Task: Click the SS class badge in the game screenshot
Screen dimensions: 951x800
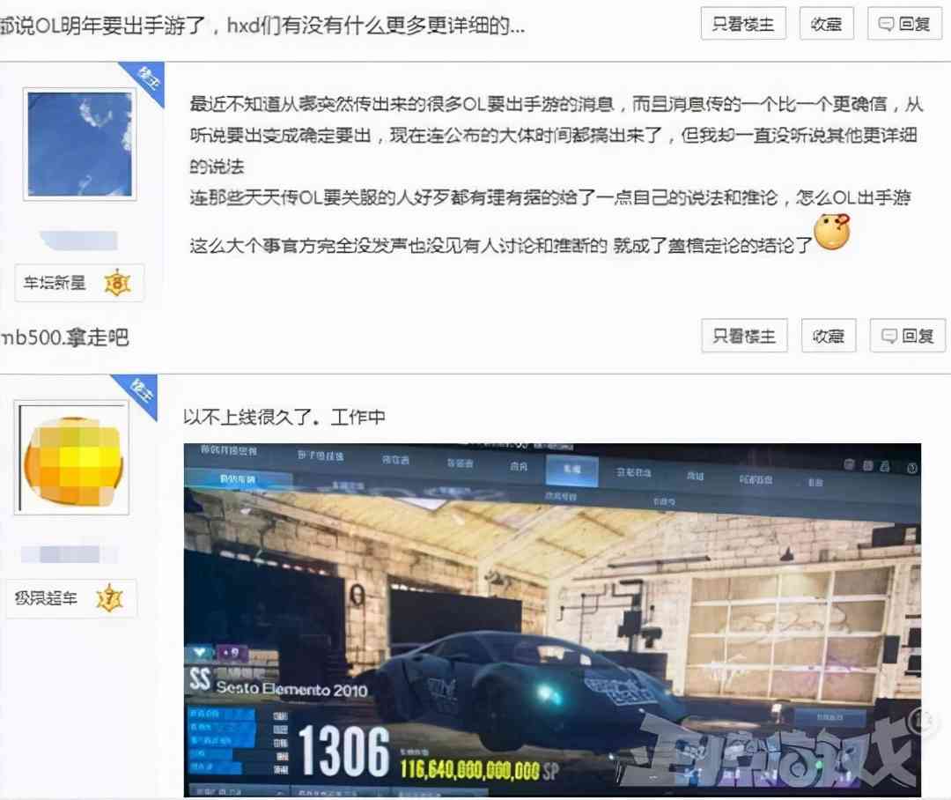Action: (x=200, y=680)
